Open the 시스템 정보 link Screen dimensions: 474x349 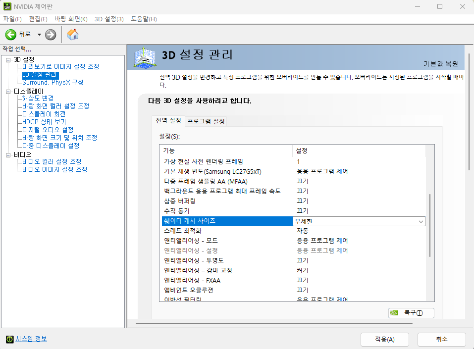(31, 339)
